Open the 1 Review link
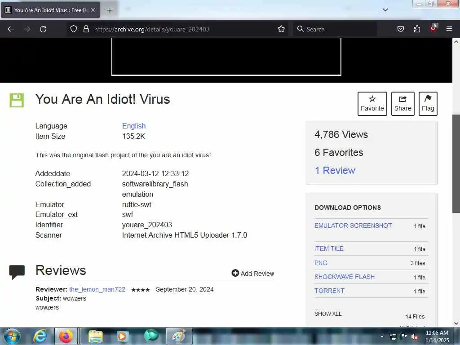Viewport: 460px width, 345px height. [x=335, y=170]
